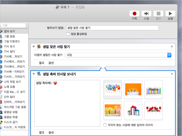Open 결과 tab of 생일 맞은 사람 찾기 action
This screenshot has width=182, height=136.
click(42, 63)
